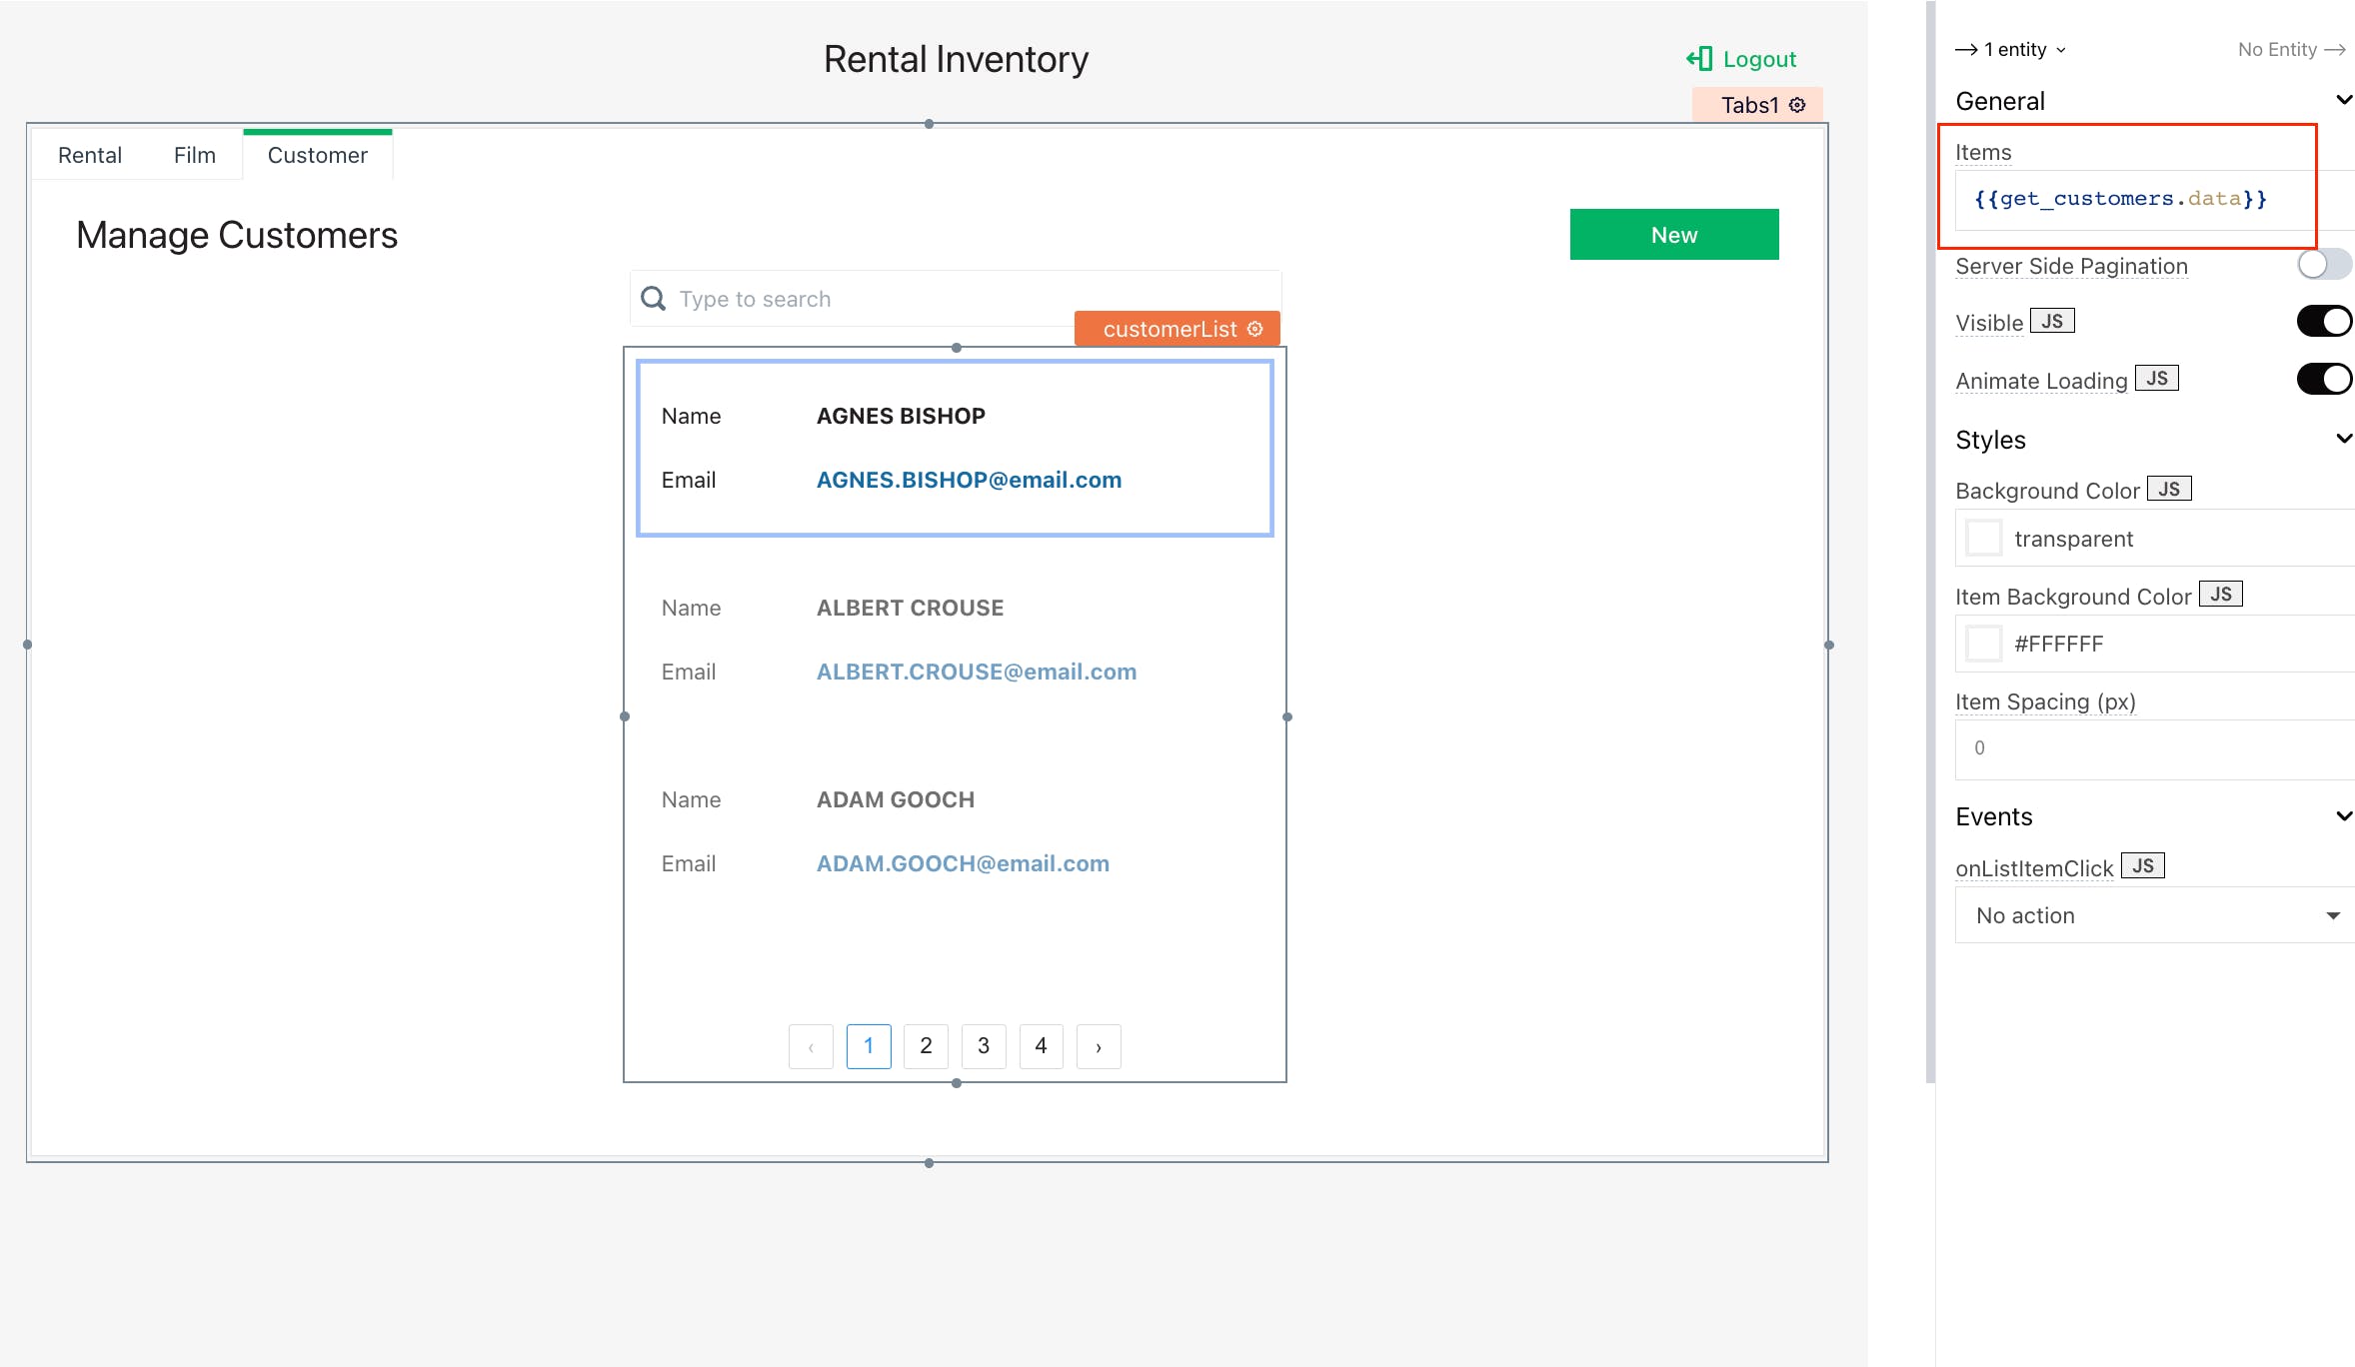Viewport: 2355px width, 1367px height.
Task: Toggle JS mode for Animate Loading
Action: [x=2156, y=379]
